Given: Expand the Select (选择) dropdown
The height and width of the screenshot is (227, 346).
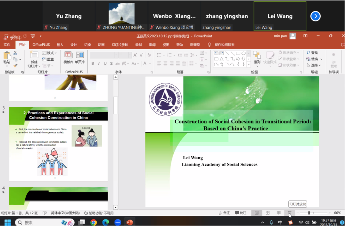Looking at the screenshot, I should pos(316,65).
